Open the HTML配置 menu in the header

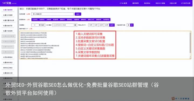click(x=123, y=3)
